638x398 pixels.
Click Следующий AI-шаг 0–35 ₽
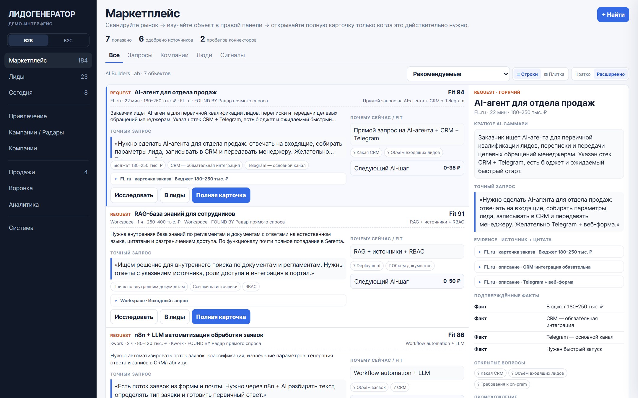pyautogui.click(x=407, y=168)
